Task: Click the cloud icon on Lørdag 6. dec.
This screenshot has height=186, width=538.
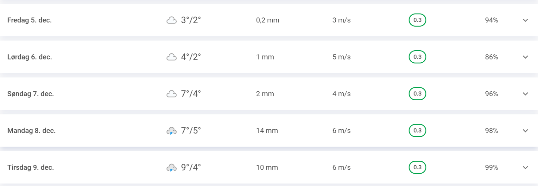Action: pos(171,57)
